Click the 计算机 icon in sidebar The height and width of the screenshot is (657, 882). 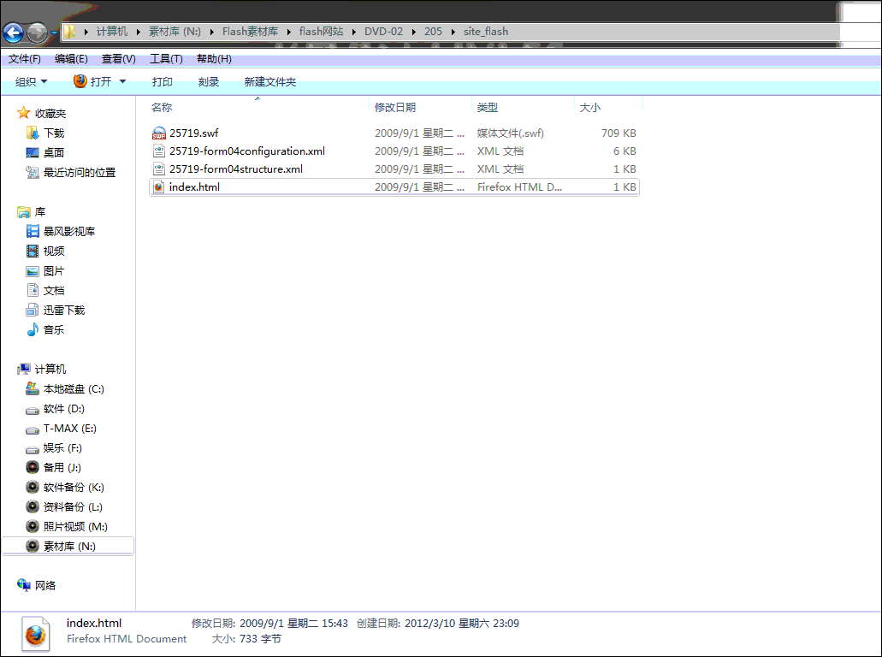[x=24, y=369]
